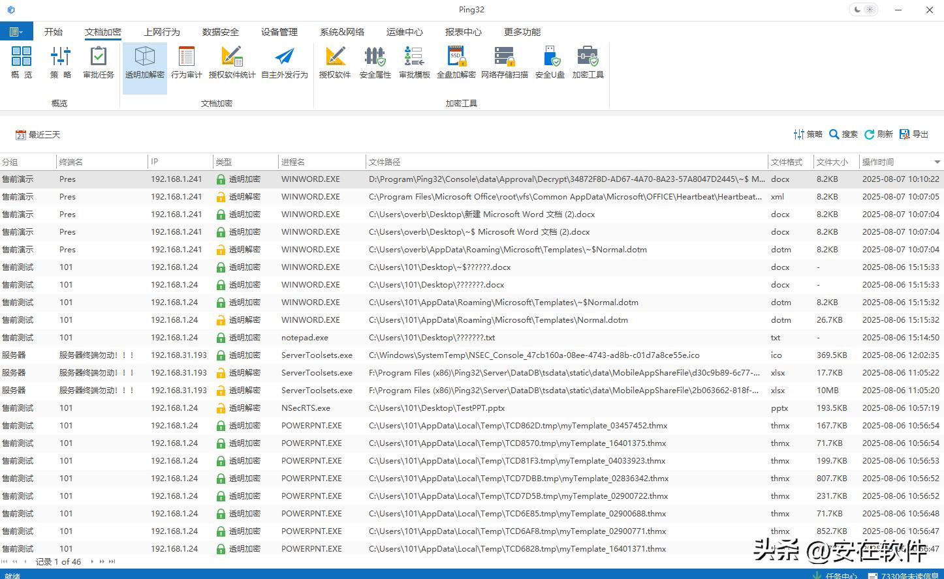Switch to the 数据安全 tab
944x579 pixels.
point(220,32)
